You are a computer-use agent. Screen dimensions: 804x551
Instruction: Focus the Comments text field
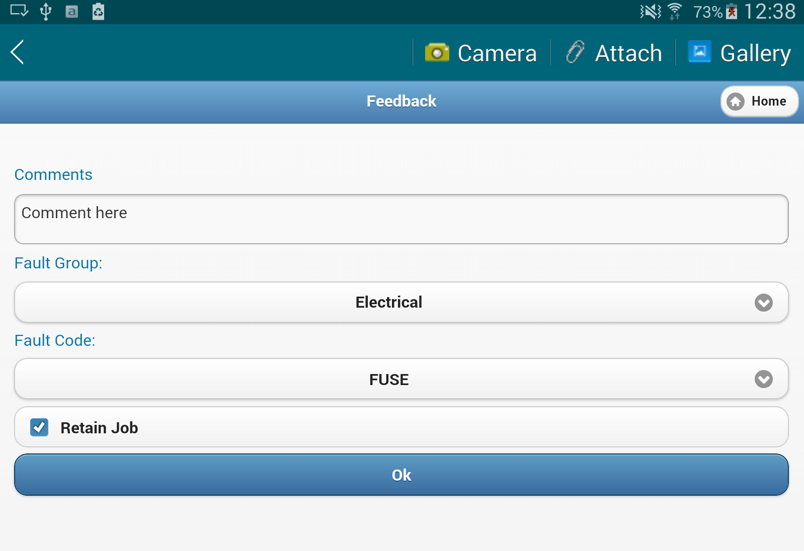point(401,219)
